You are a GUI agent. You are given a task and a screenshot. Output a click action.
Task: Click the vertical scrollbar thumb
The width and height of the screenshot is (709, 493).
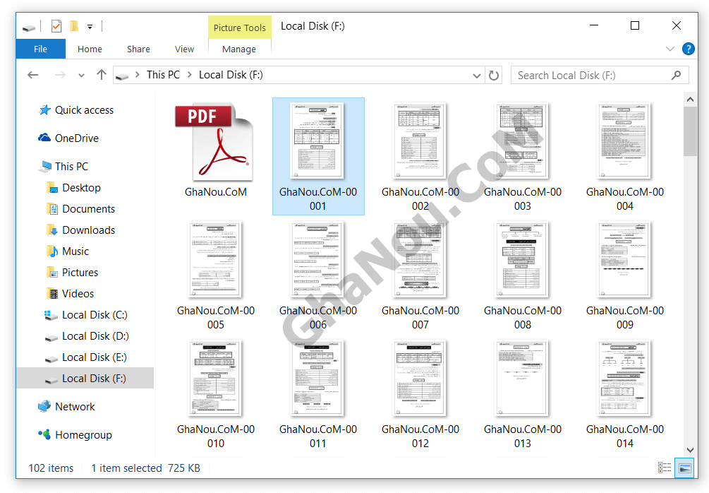[x=690, y=131]
